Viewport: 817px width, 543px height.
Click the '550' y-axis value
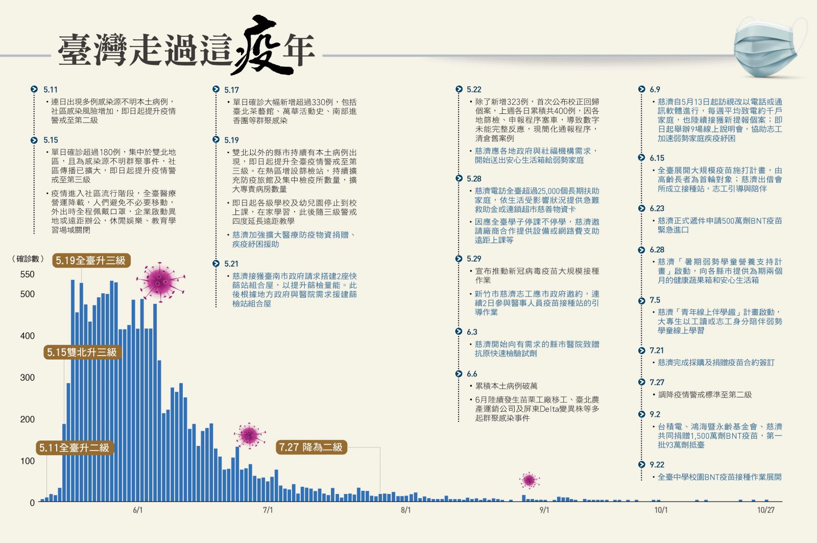tap(27, 274)
